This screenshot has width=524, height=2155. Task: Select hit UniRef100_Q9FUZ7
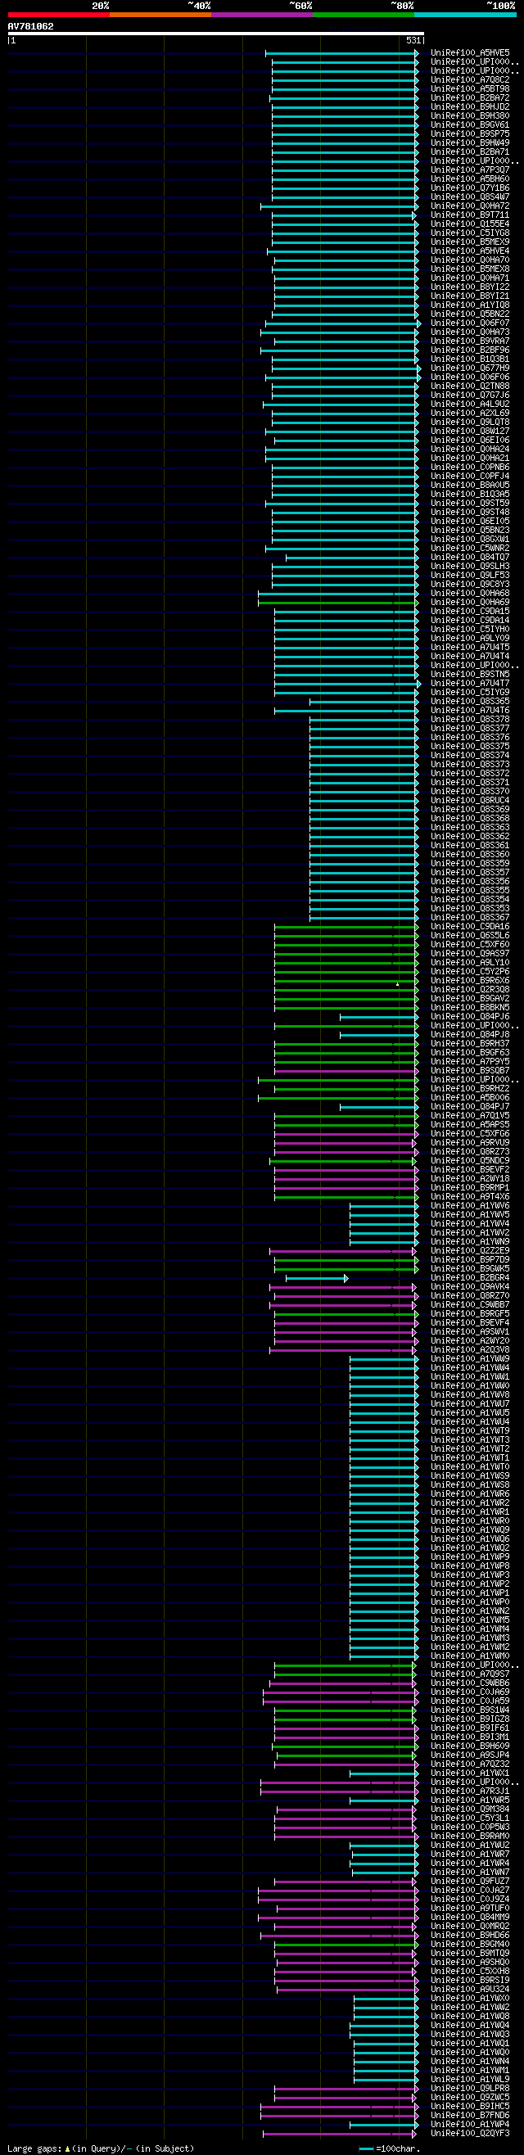pyautogui.click(x=470, y=1882)
